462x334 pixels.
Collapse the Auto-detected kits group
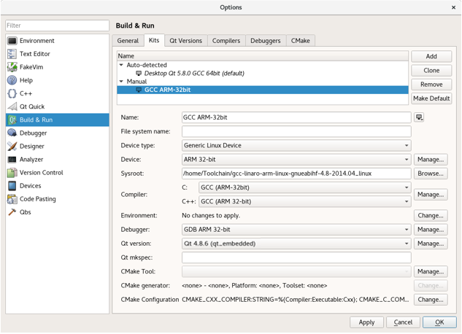point(121,65)
